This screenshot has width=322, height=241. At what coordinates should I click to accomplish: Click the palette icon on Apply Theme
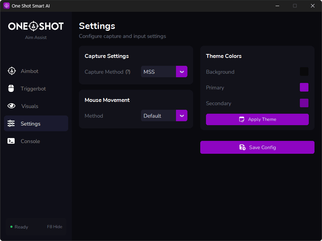tap(242, 119)
